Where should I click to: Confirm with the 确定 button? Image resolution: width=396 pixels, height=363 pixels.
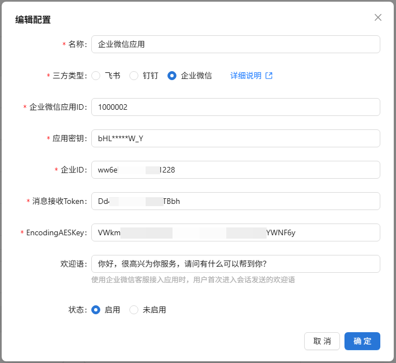tap(362, 341)
